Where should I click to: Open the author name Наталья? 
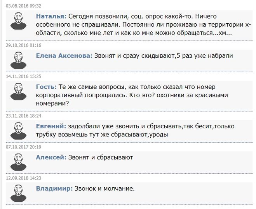[x=51, y=17]
